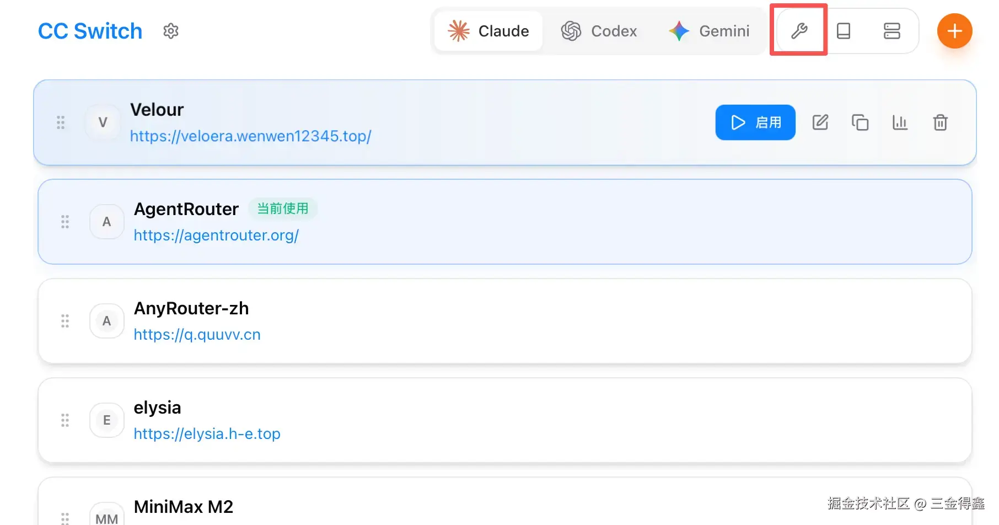Select the elysia provider name
The height and width of the screenshot is (525, 999).
point(158,408)
